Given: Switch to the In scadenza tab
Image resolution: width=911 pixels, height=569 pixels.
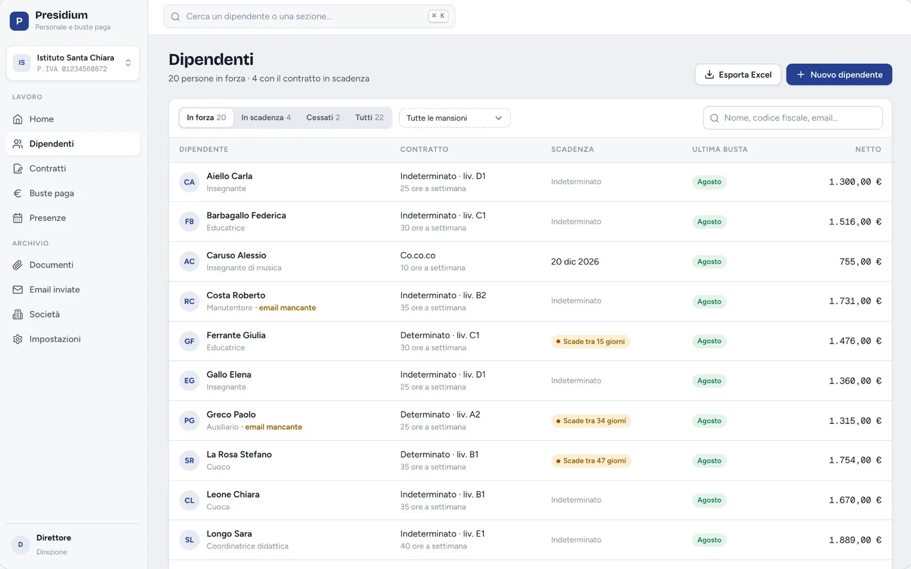Looking at the screenshot, I should pyautogui.click(x=266, y=118).
